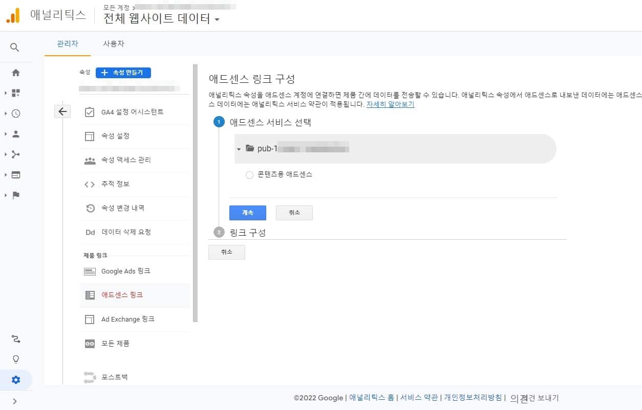Switch to 관리자 tab
642x410 pixels.
(68, 44)
